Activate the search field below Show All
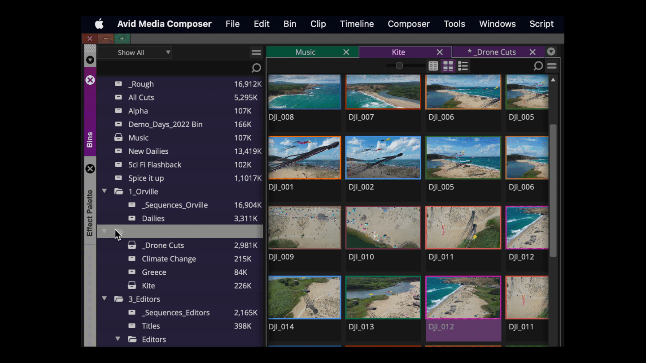The height and width of the screenshot is (363, 646). coord(179,68)
